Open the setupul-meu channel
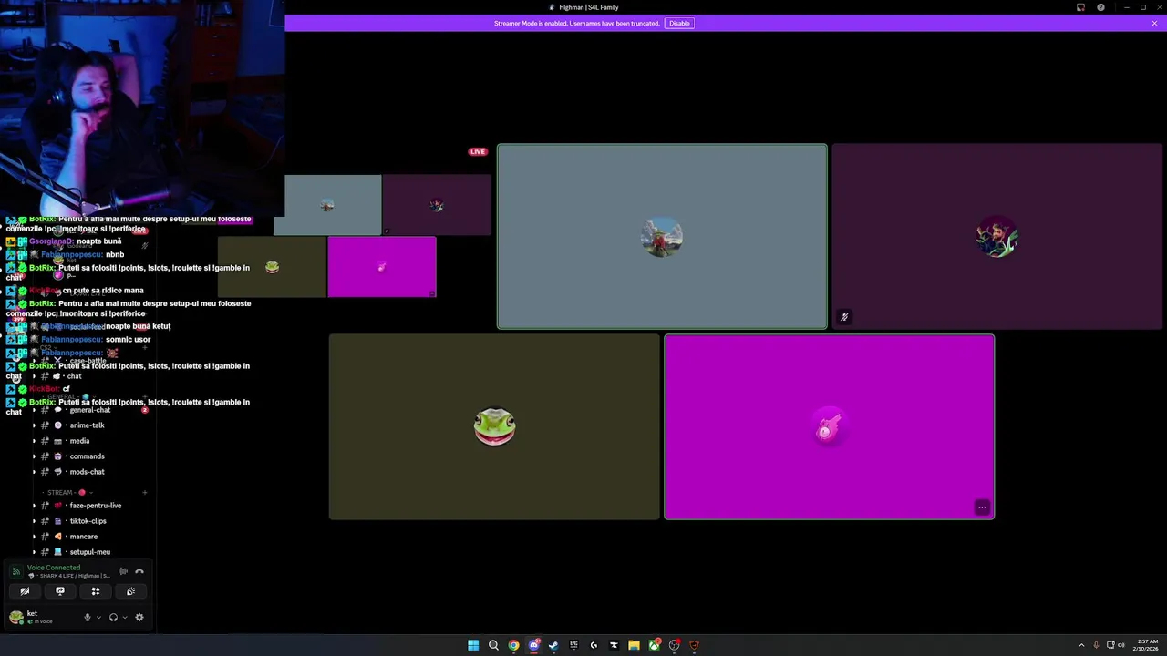This screenshot has height=656, width=1167. point(89,552)
